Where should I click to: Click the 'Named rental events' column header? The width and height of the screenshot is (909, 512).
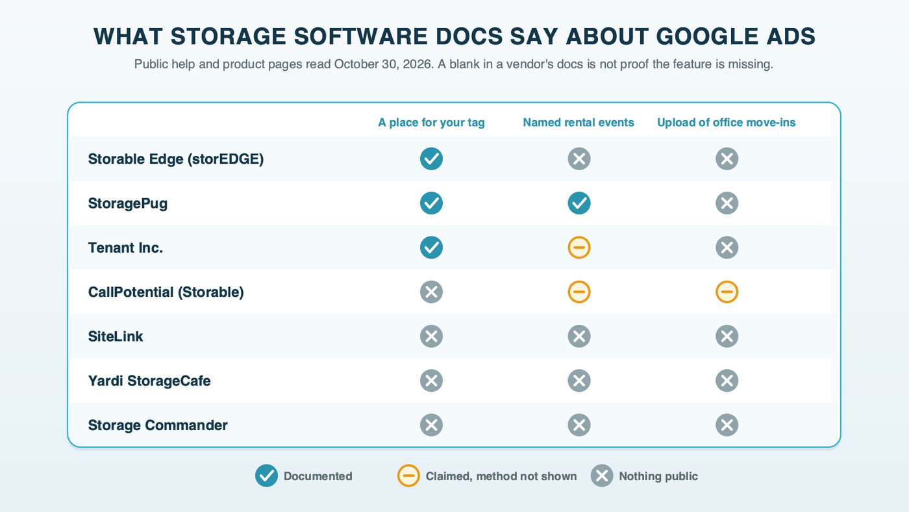point(579,123)
